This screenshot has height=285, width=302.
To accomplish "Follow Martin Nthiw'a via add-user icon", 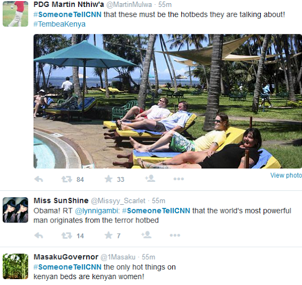I will click(150, 179).
